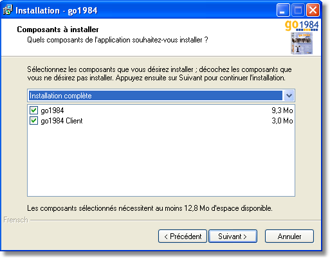Click the go1984 product box image
The image size is (330, 259).
coord(302,43)
